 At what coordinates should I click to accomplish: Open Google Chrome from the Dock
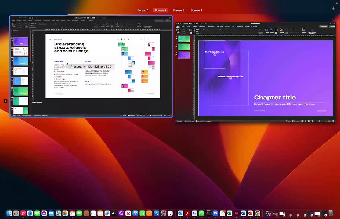click(x=257, y=214)
